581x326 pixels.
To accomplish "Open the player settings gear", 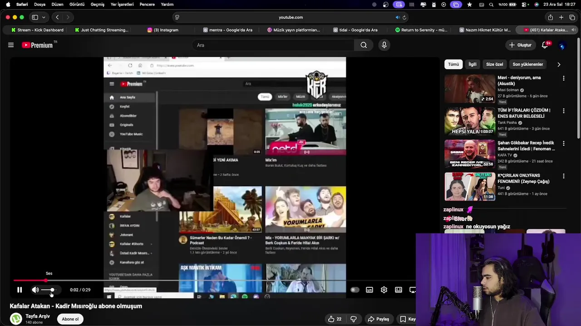I will pyautogui.click(x=384, y=290).
